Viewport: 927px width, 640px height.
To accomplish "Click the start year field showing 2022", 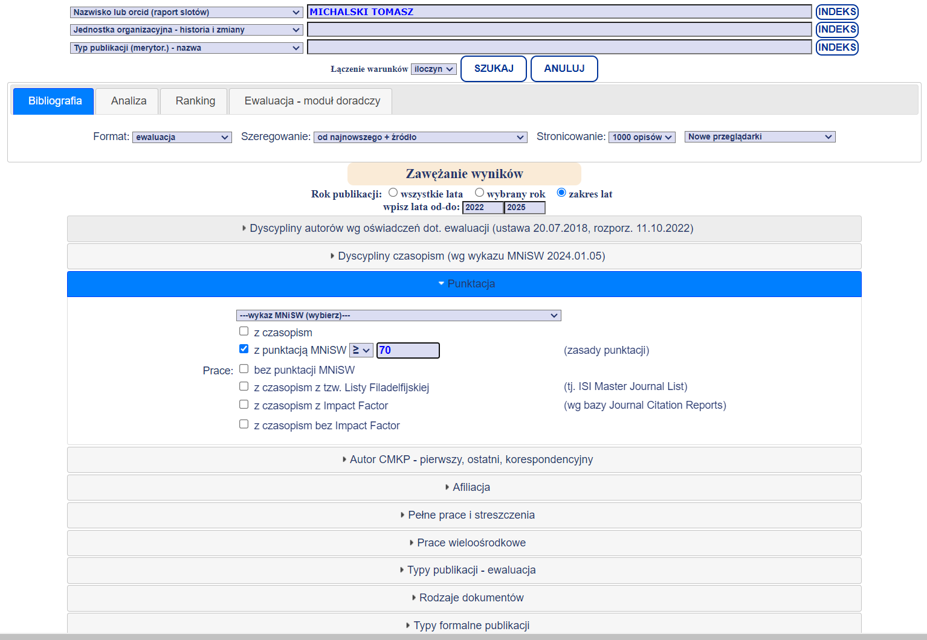I will point(482,208).
